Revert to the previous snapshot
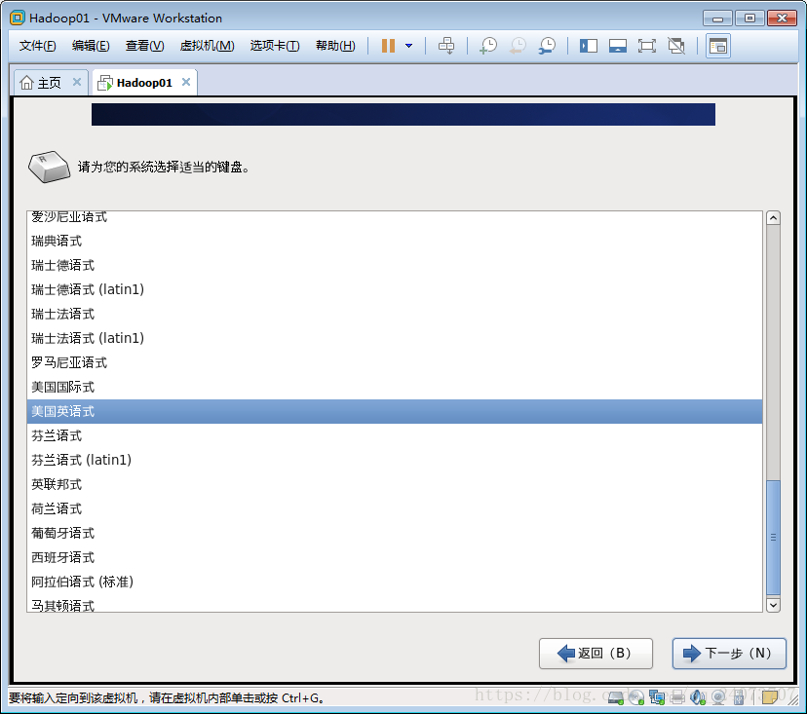Screen dimensions: 807x714 pyautogui.click(x=518, y=46)
